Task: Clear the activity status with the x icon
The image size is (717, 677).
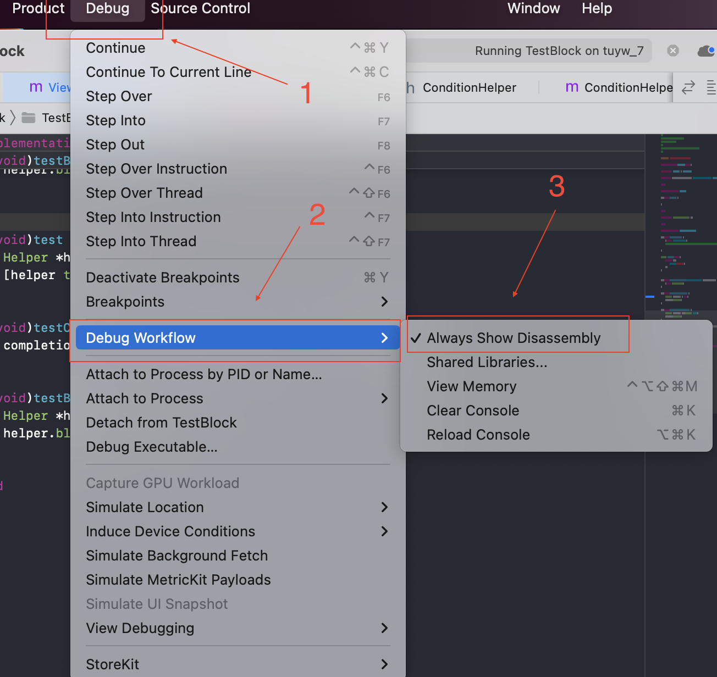Action: coord(673,51)
